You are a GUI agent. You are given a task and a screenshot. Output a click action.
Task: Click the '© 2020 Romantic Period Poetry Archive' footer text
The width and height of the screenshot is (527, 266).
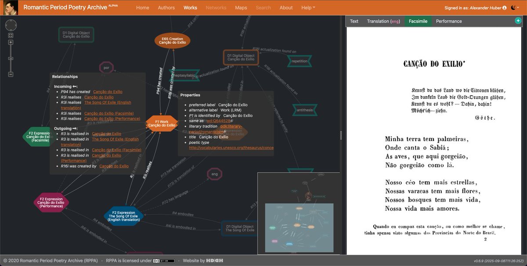51,260
